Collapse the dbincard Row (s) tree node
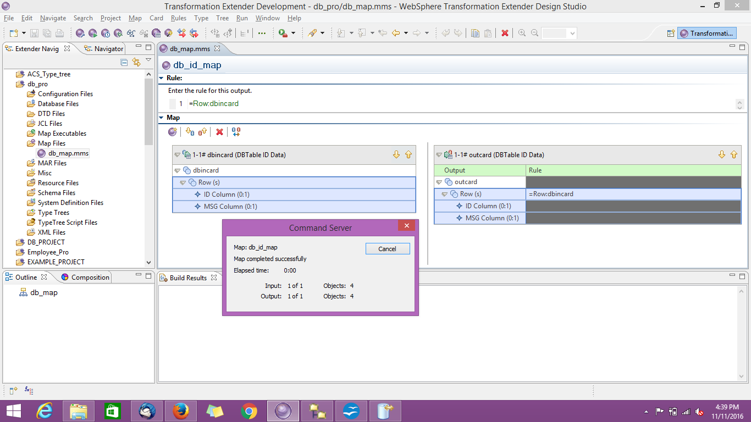Viewport: 751px width, 422px height. pyautogui.click(x=183, y=182)
